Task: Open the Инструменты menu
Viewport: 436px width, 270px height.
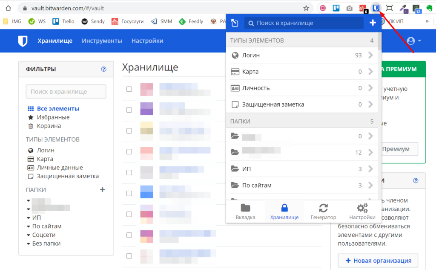Action: (102, 41)
